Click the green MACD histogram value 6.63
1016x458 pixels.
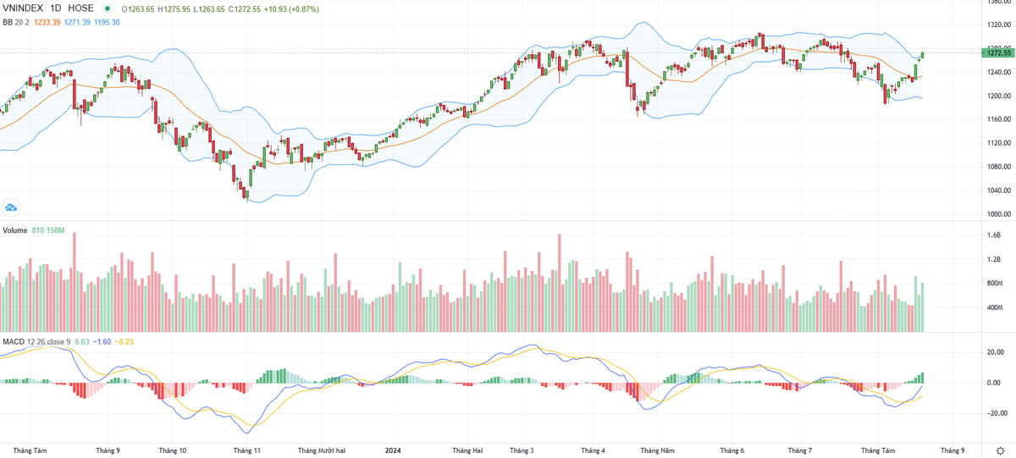pyautogui.click(x=82, y=342)
